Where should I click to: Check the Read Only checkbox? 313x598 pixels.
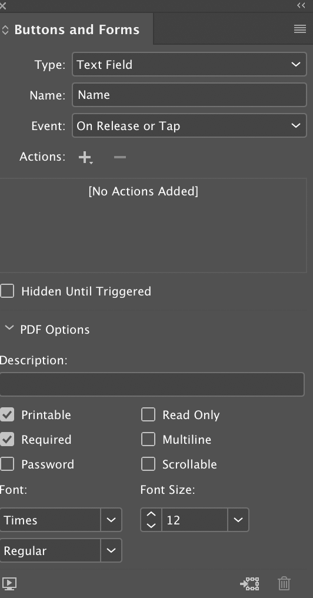tap(148, 414)
